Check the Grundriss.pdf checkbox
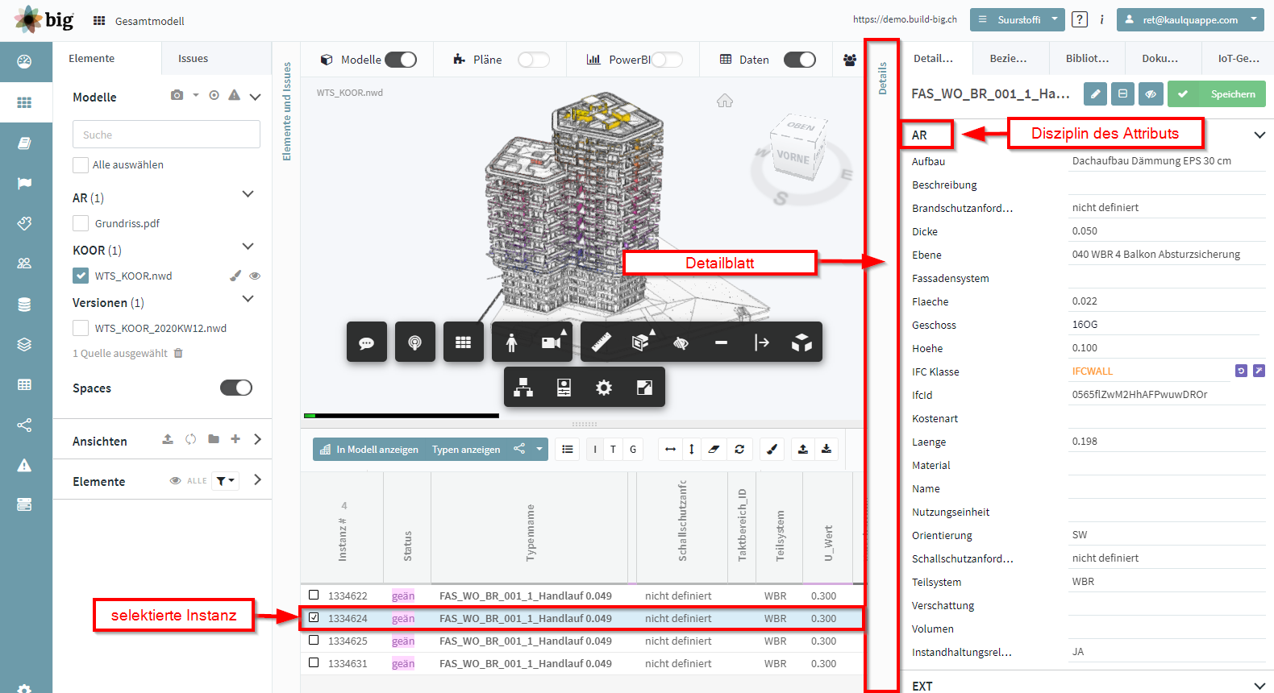 [81, 223]
